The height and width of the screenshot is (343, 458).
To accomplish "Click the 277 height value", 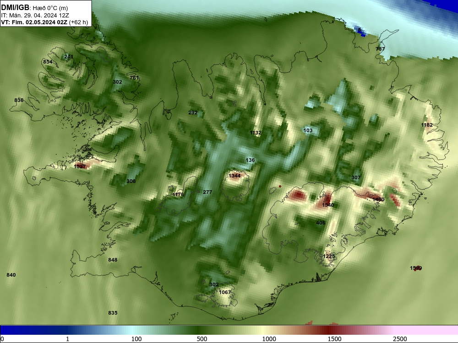I will pyautogui.click(x=207, y=192).
